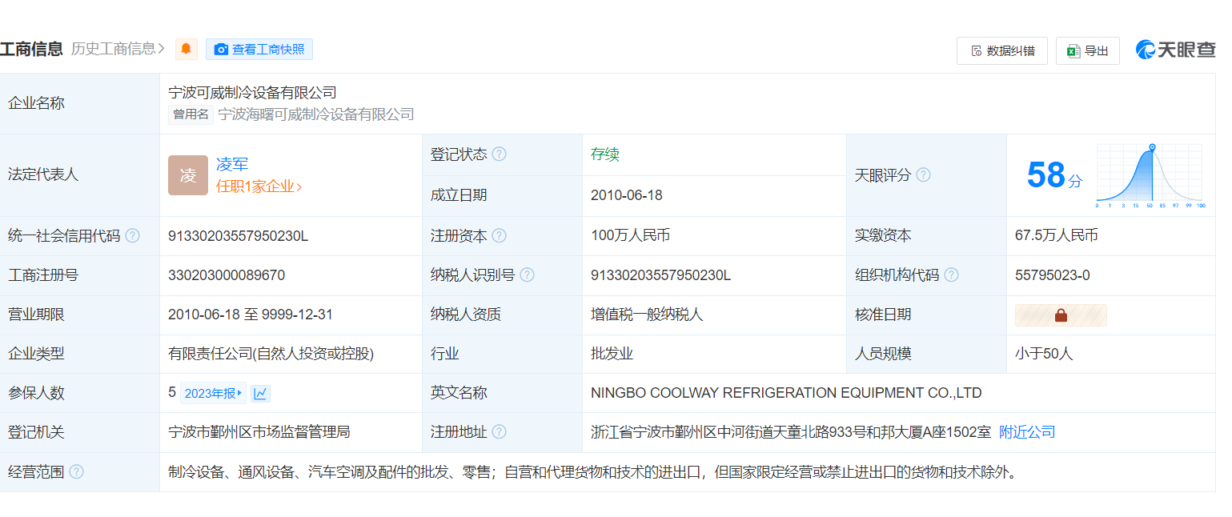
Task: Click registered capital 100万人民币
Action: pos(630,236)
